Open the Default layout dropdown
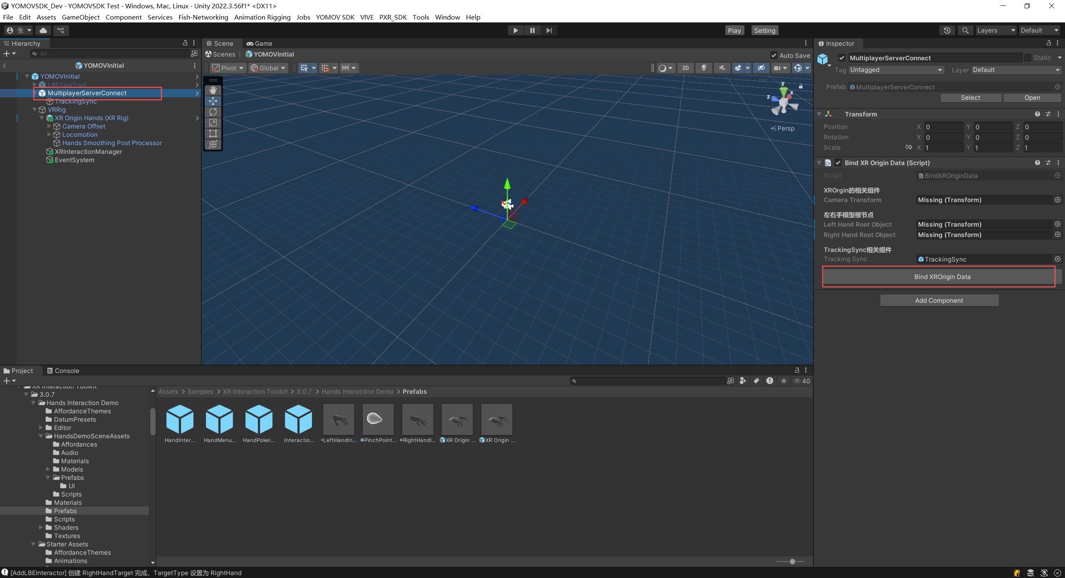This screenshot has width=1065, height=578. tap(1039, 30)
